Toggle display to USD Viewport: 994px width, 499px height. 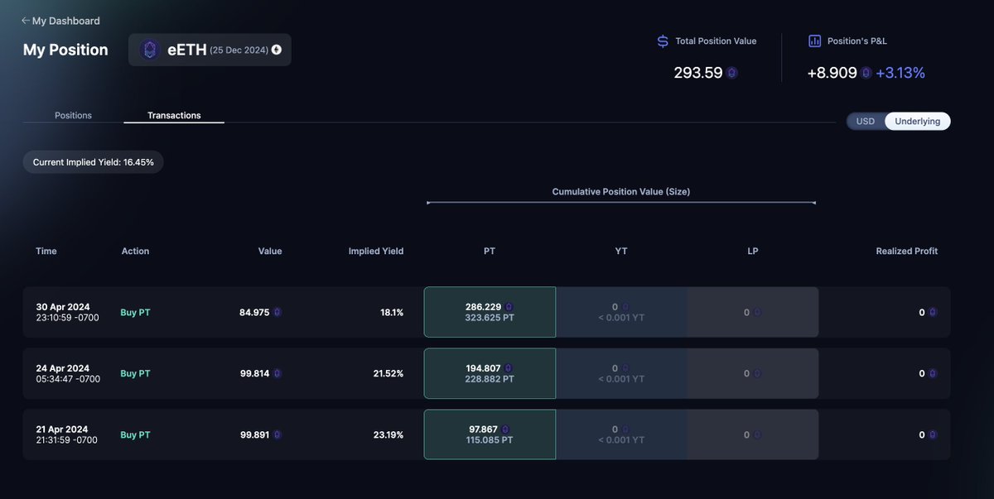point(866,121)
